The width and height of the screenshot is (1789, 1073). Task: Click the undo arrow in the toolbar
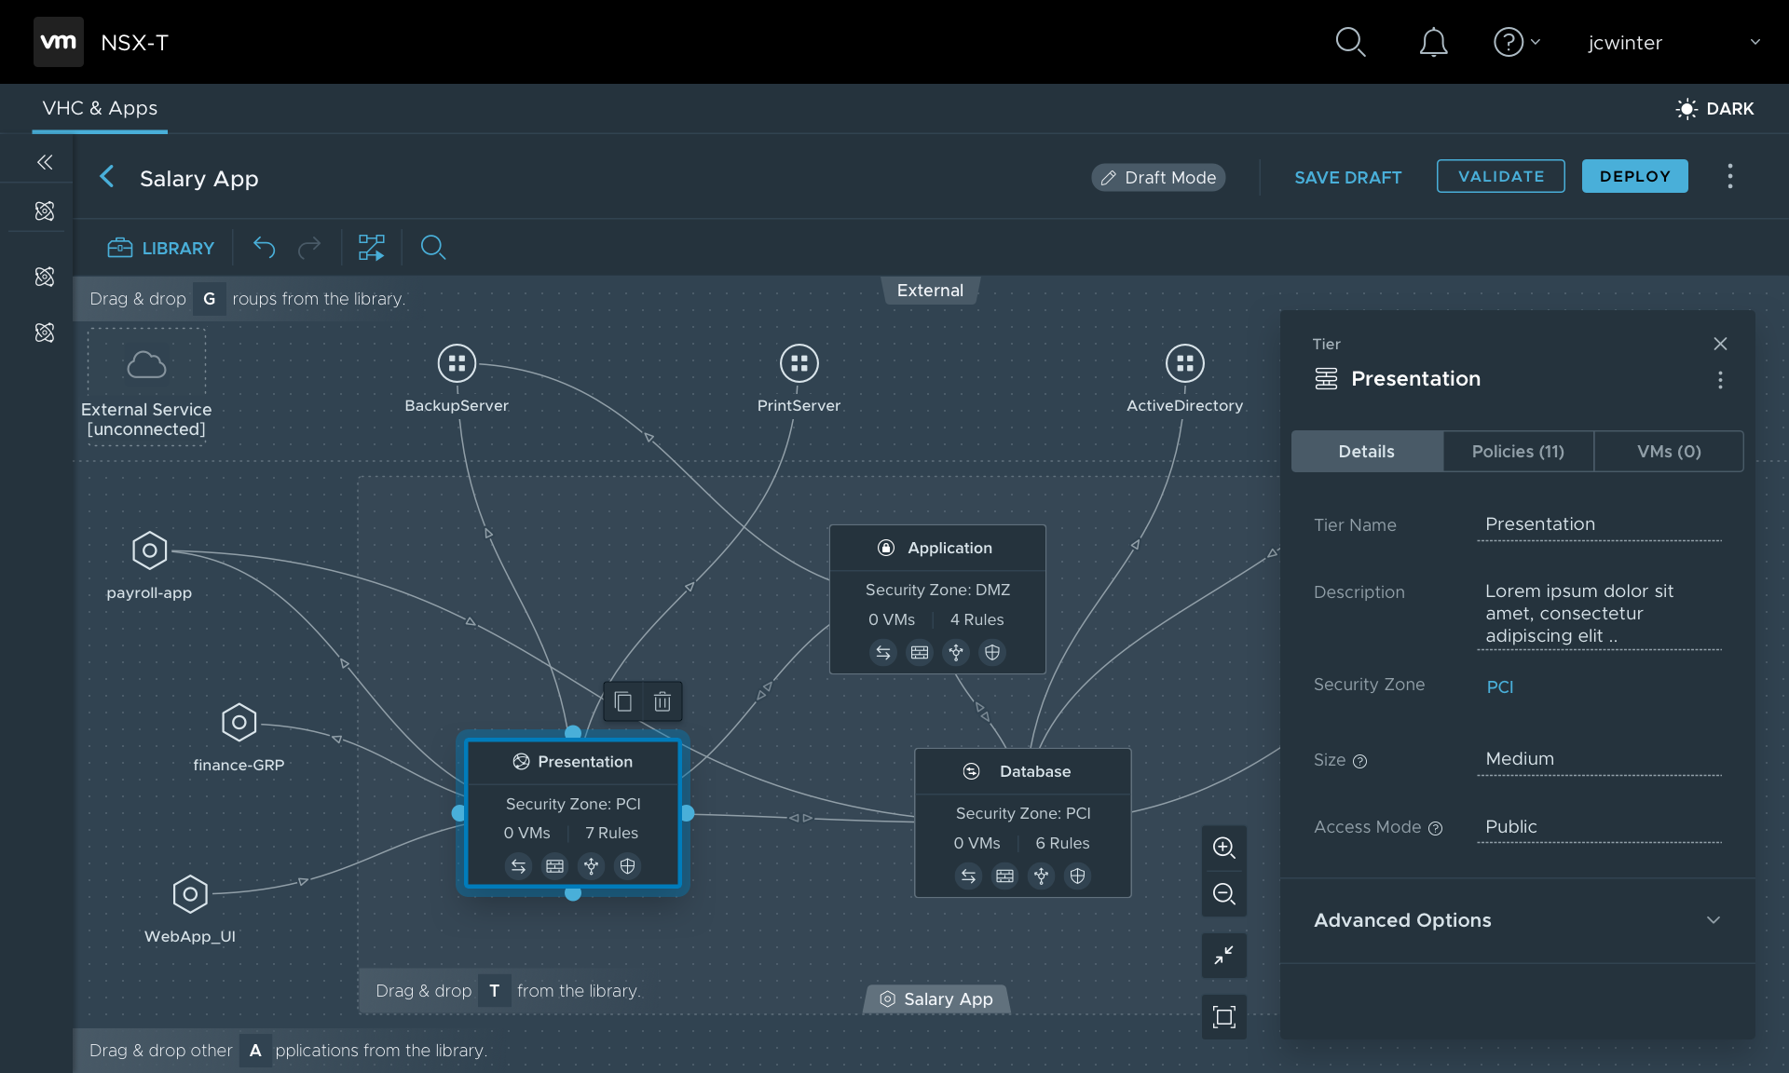tap(265, 248)
